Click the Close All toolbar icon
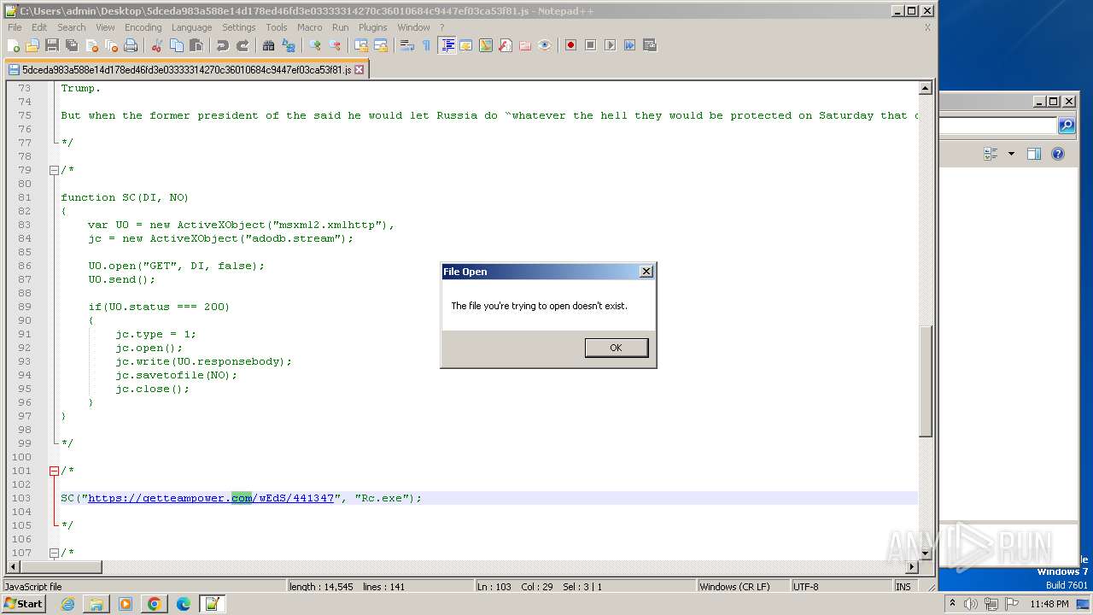1093x615 pixels. coord(111,45)
